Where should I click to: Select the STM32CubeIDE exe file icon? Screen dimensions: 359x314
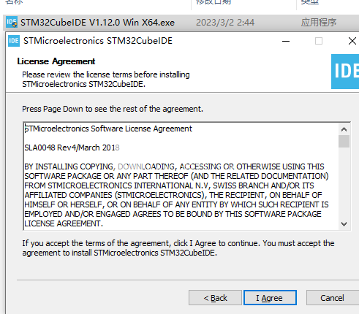pyautogui.click(x=12, y=22)
